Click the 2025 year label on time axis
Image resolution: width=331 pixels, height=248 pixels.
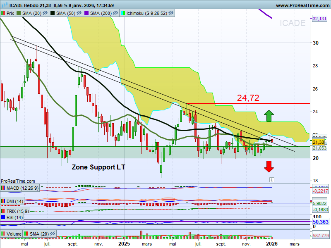[124, 244]
